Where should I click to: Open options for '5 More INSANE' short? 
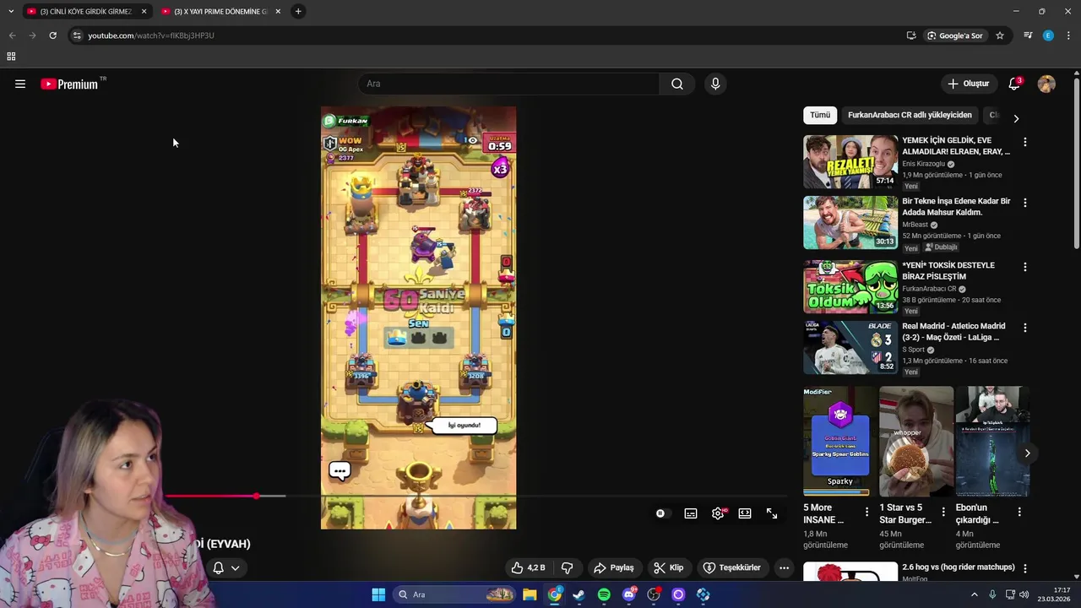[x=866, y=512]
